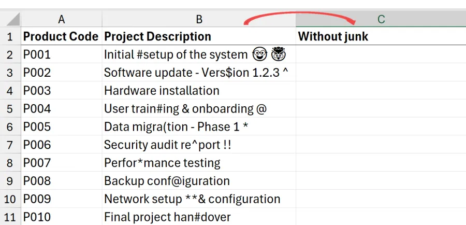Click the "Project Description" header cell
Viewport: 466px width, 225px height.
pos(199,36)
